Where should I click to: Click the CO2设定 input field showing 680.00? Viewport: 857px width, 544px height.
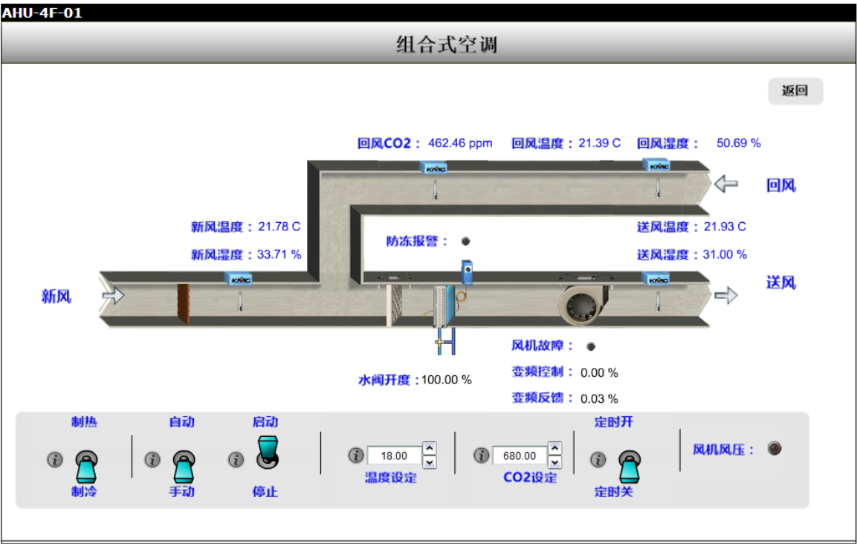point(520,456)
